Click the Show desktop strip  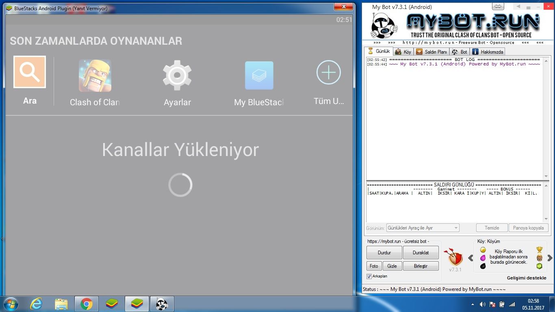click(x=552, y=304)
